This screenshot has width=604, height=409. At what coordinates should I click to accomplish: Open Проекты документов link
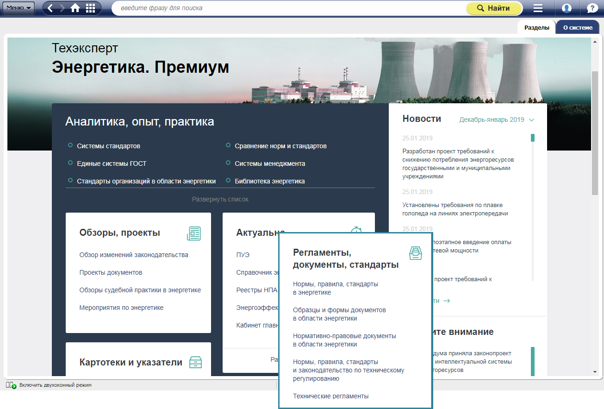tap(111, 272)
